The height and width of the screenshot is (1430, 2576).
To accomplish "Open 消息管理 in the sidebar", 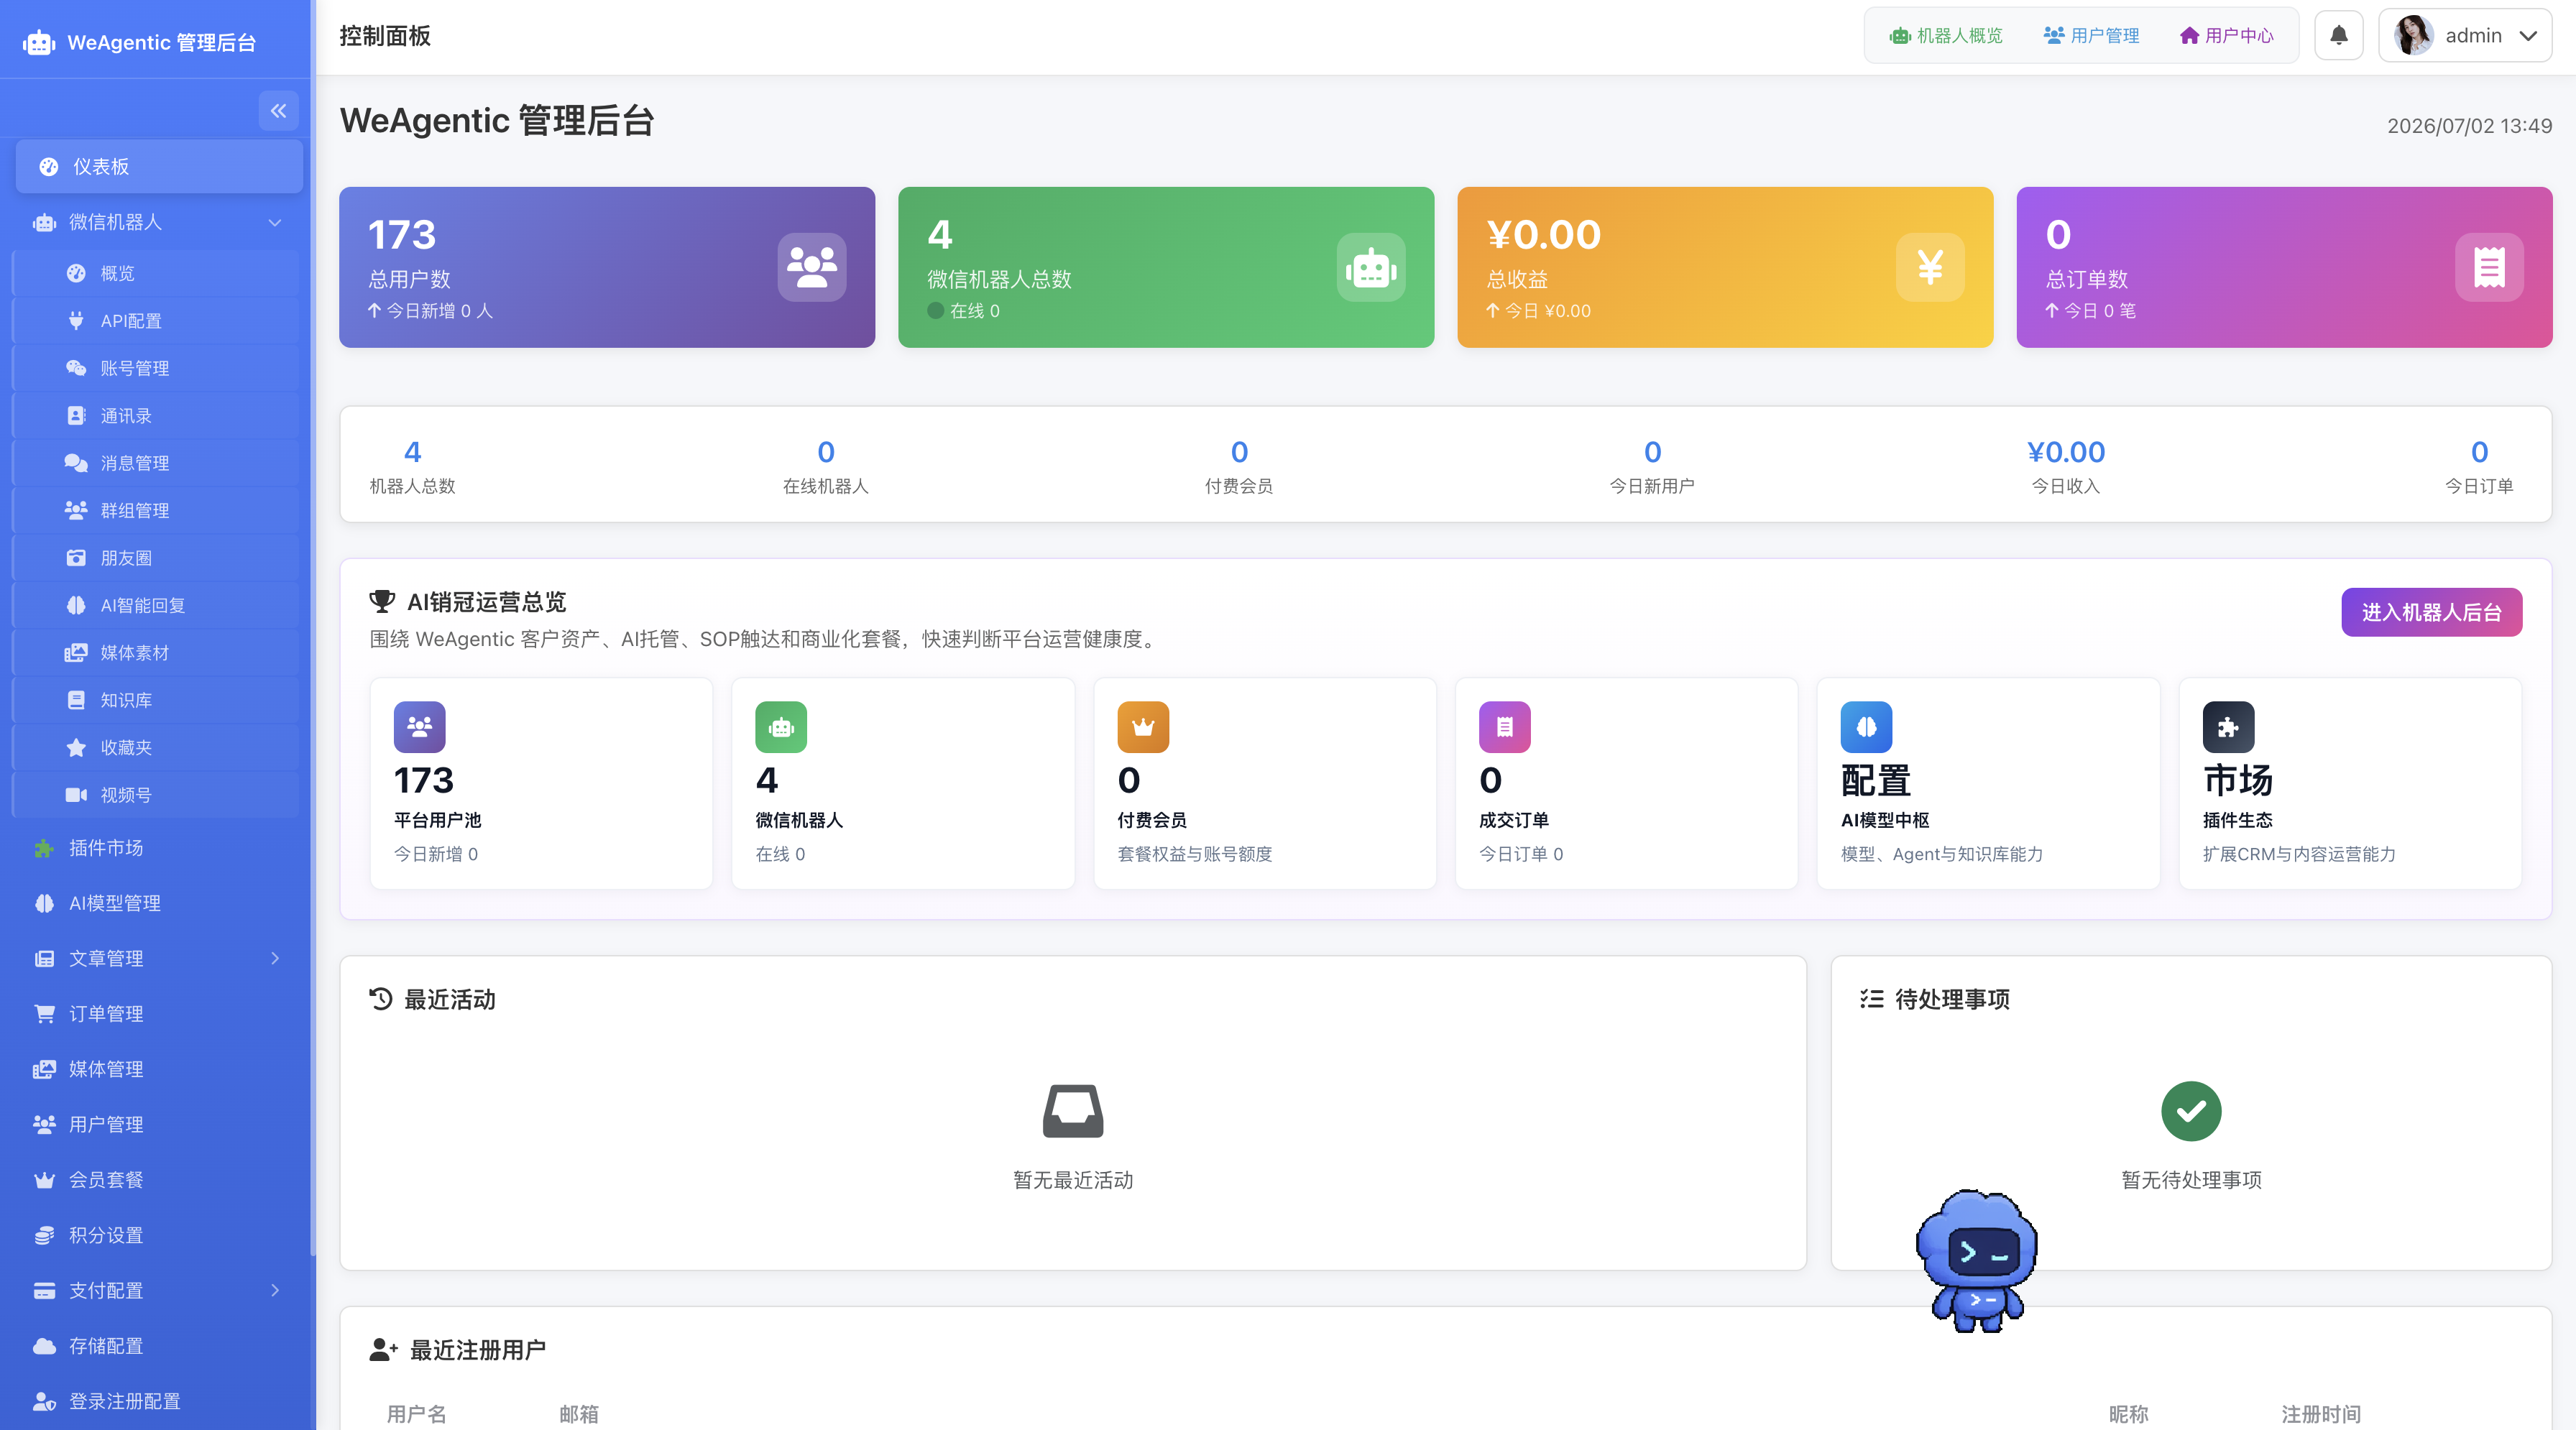I will 155,463.
